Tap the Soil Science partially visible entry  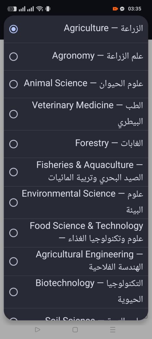[76, 318]
